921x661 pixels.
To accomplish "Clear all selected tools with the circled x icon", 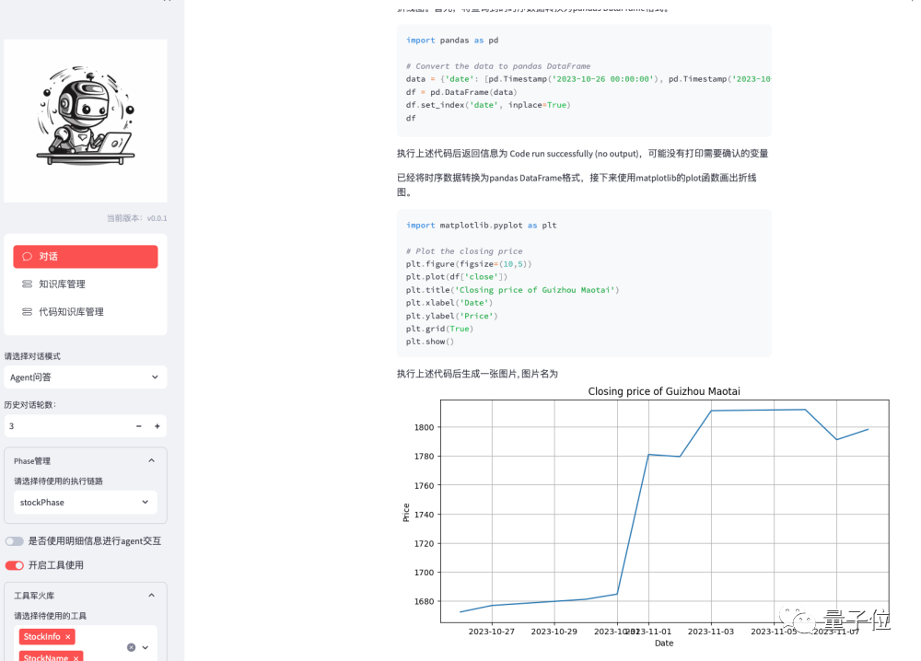I will pyautogui.click(x=131, y=647).
